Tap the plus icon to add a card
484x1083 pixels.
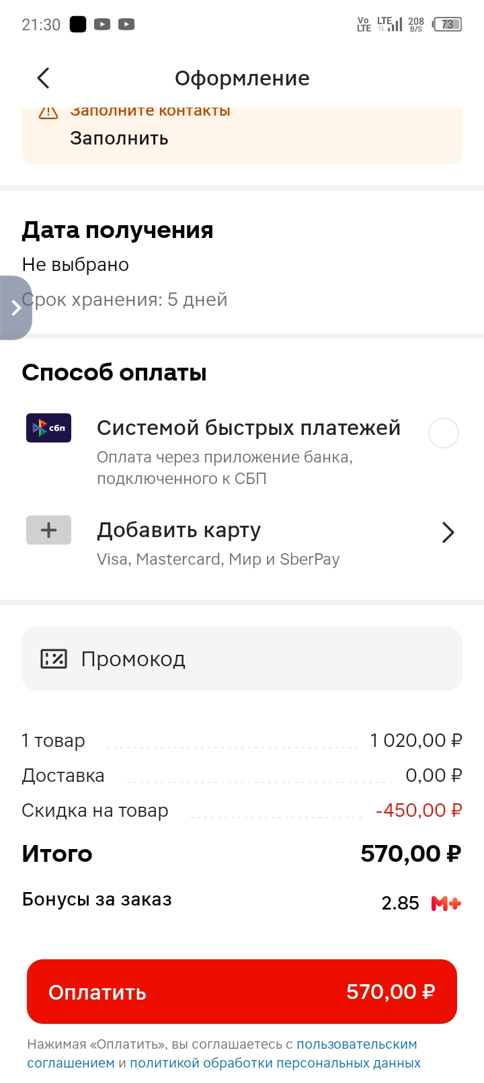point(48,530)
